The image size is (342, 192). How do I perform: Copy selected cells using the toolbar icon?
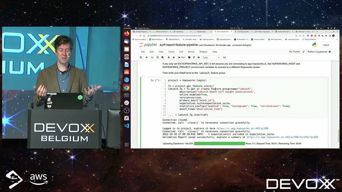[x=157, y=57]
